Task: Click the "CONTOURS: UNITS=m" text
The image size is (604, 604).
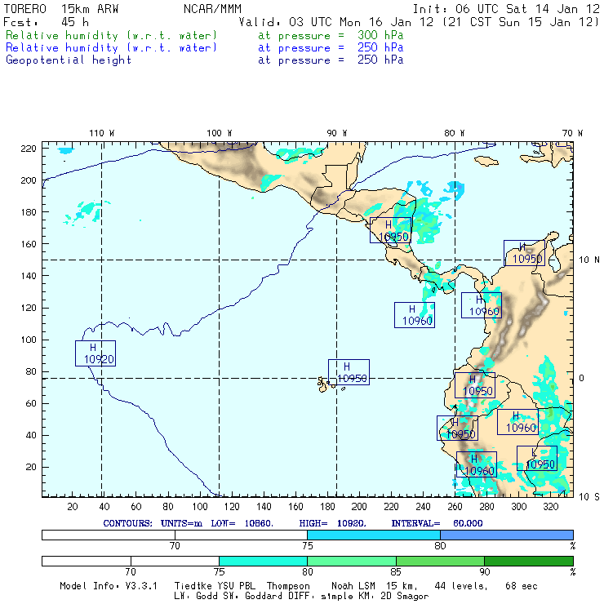Action: [x=153, y=523]
